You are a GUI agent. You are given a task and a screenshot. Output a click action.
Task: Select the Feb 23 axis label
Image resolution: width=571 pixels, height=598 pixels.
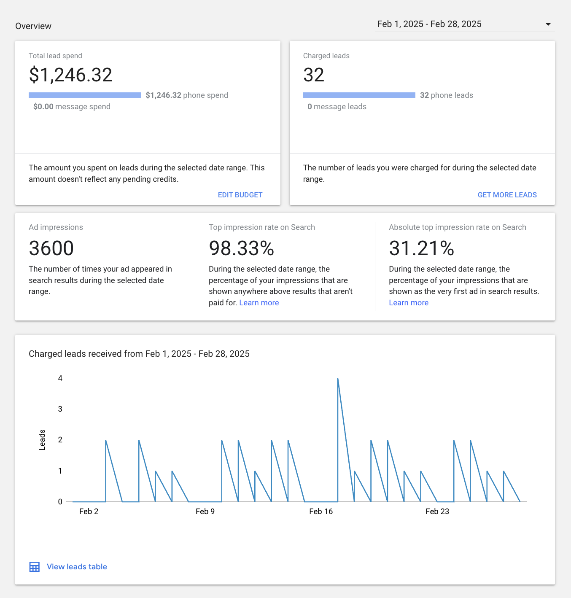click(x=437, y=512)
